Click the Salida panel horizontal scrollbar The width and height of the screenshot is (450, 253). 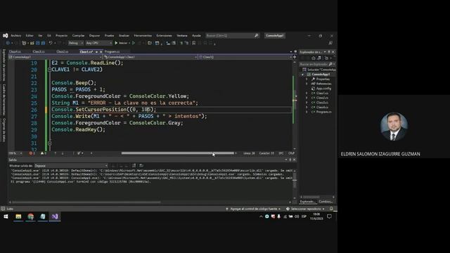(x=86, y=202)
